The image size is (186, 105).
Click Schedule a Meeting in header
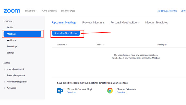[x=167, y=11]
